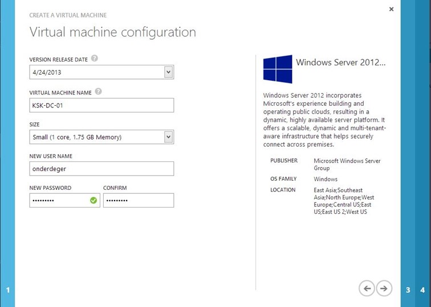Click the Windows Server 2012... title
The image size is (431, 307).
point(340,63)
